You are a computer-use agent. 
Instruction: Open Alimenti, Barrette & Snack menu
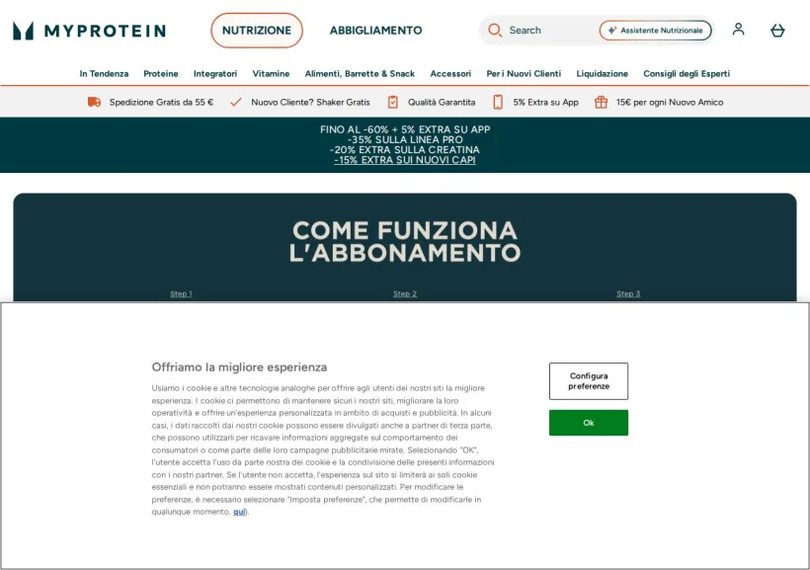point(360,73)
